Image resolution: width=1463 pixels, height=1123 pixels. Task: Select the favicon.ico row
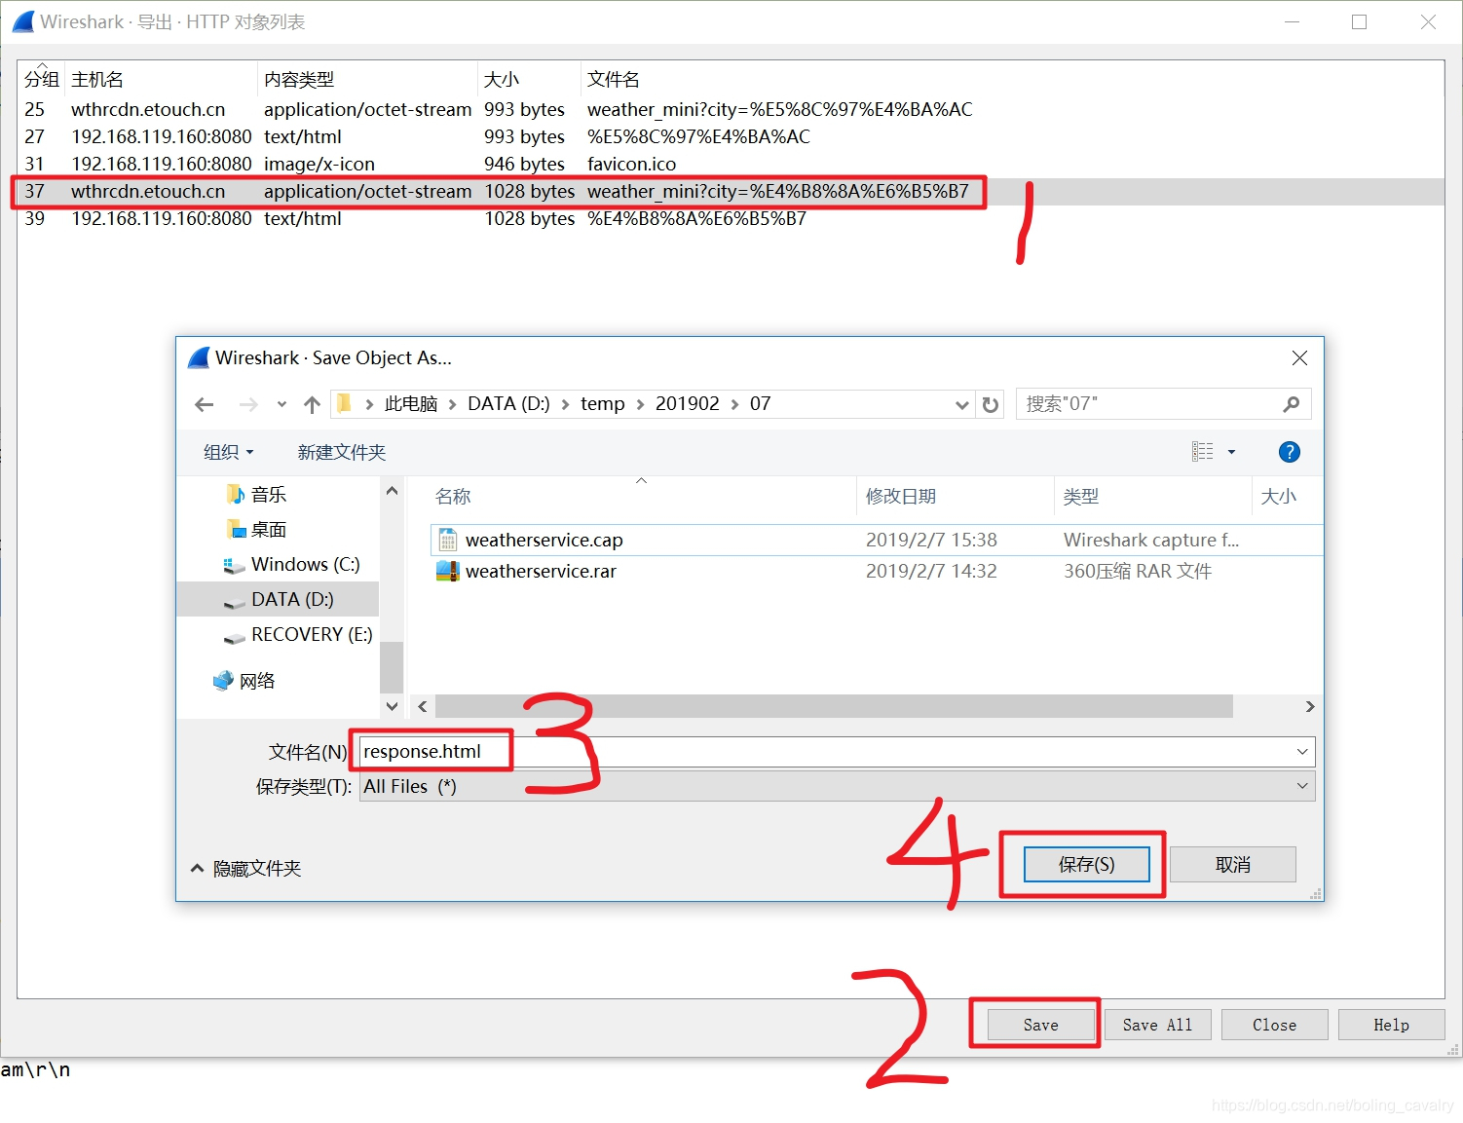(x=731, y=164)
